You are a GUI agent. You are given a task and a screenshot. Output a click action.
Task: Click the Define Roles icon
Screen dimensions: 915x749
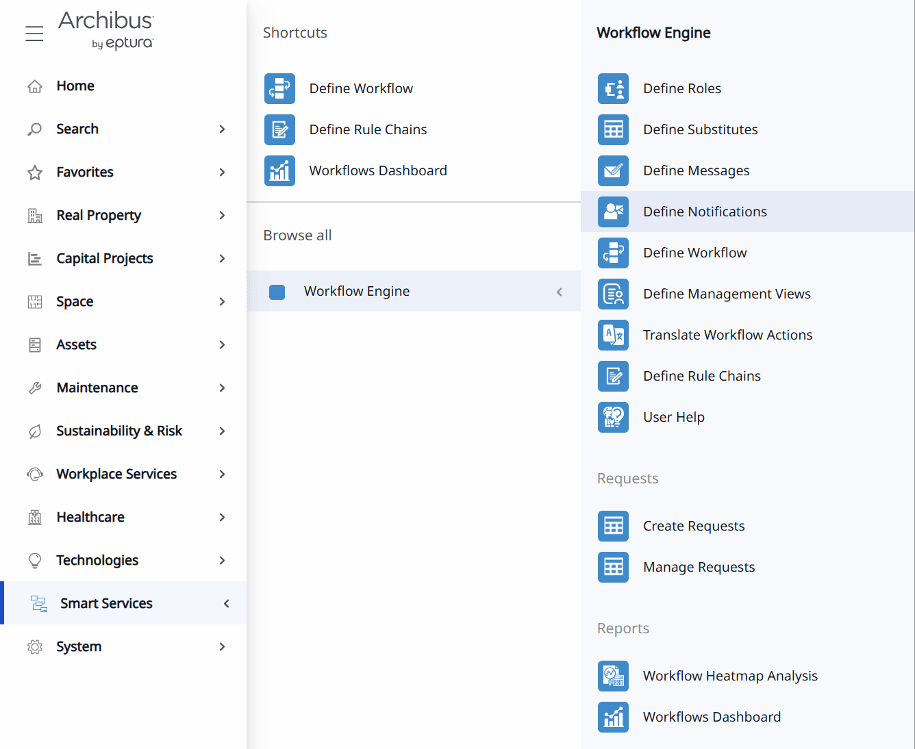coord(613,88)
